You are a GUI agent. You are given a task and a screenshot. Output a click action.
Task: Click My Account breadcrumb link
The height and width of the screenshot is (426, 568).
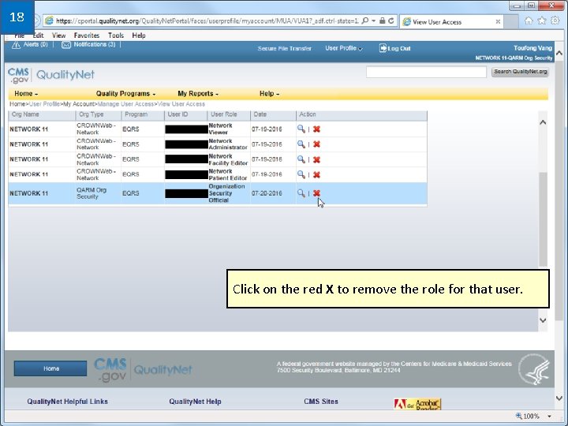point(79,104)
